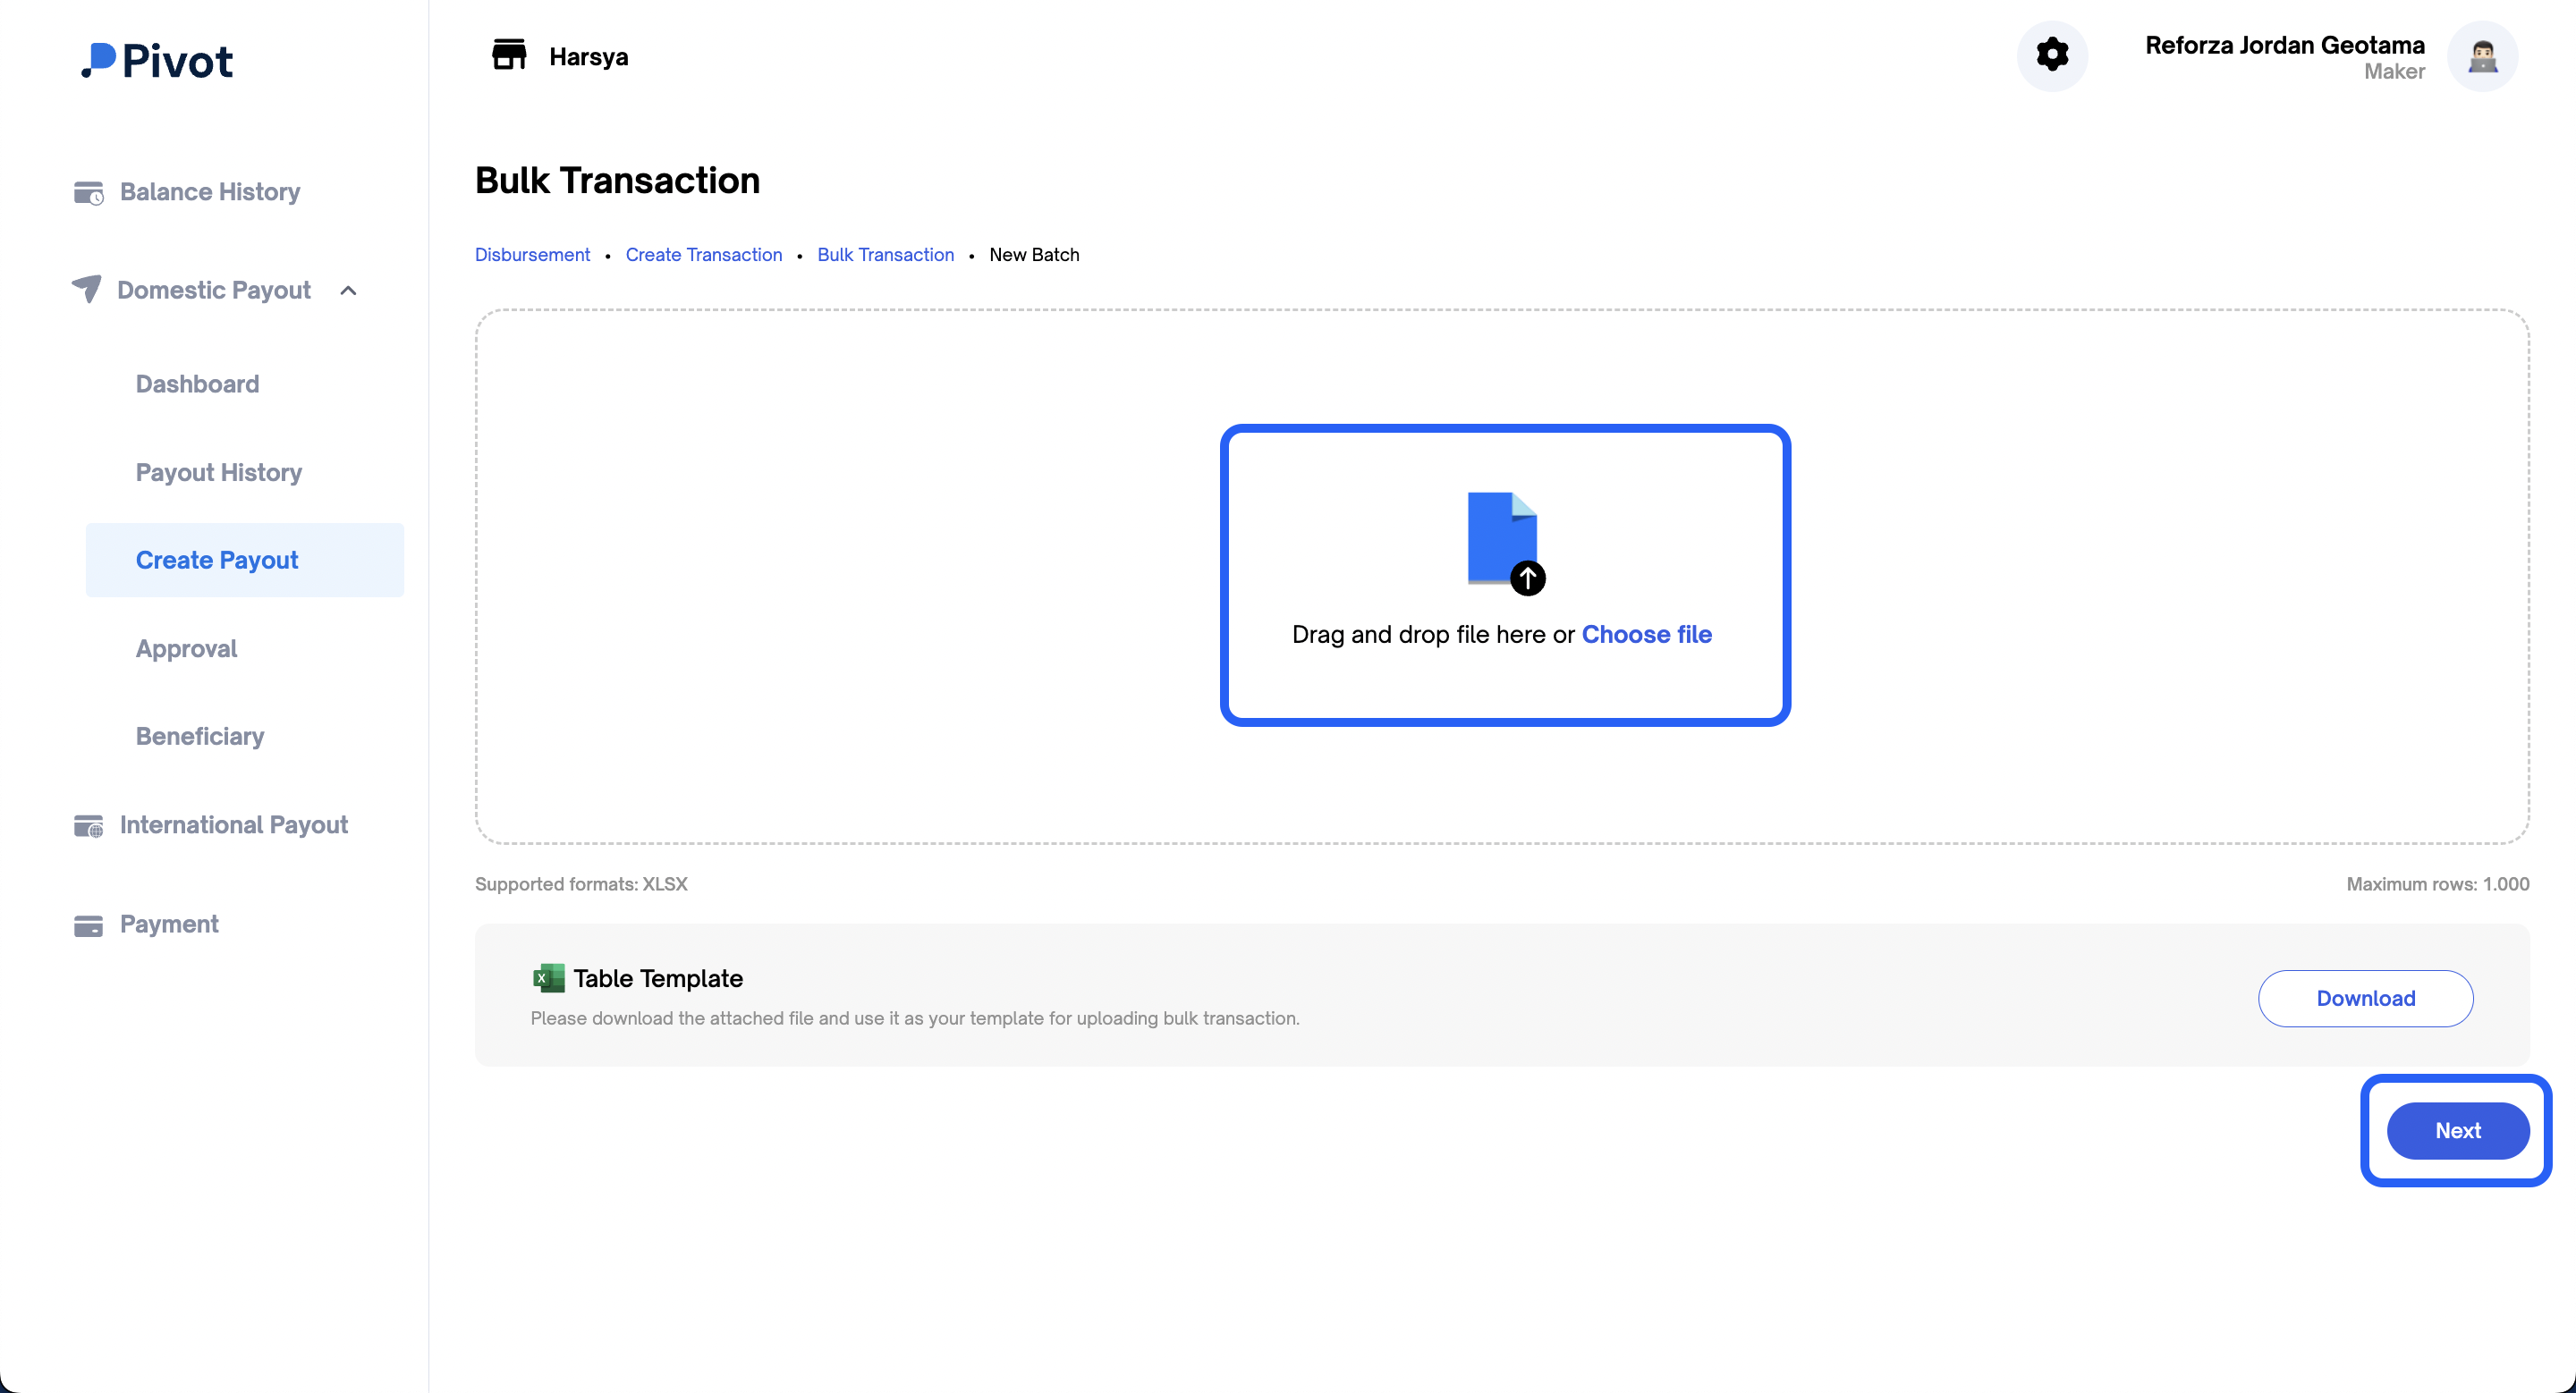Click the Payment card icon
Image resolution: width=2576 pixels, height=1393 pixels.
click(88, 924)
